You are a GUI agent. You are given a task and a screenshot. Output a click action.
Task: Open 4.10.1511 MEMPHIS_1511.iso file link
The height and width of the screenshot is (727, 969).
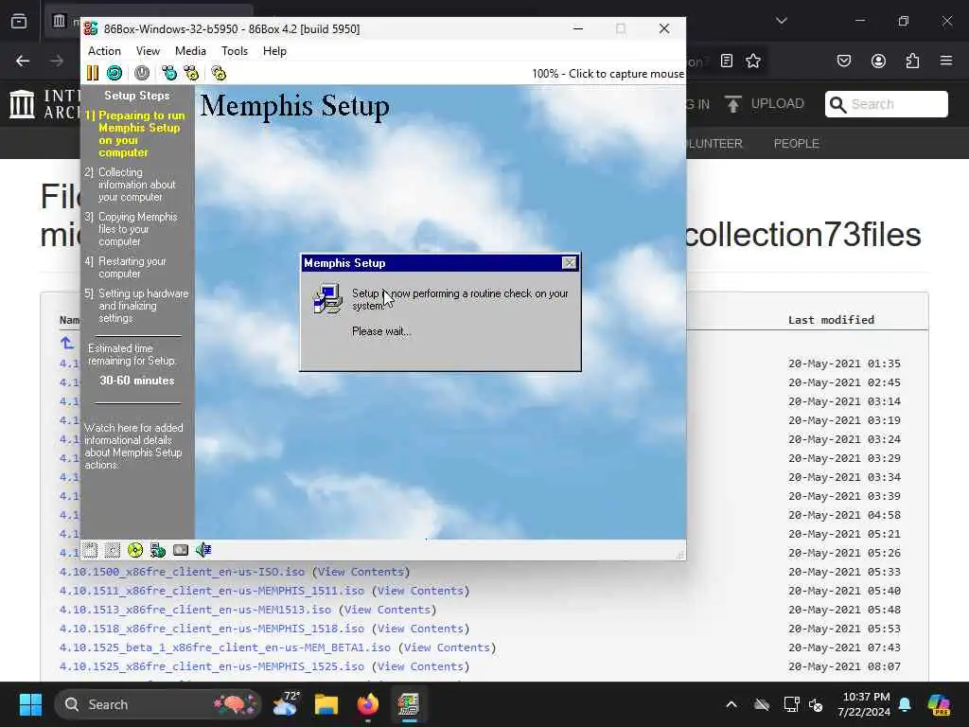[x=211, y=591]
